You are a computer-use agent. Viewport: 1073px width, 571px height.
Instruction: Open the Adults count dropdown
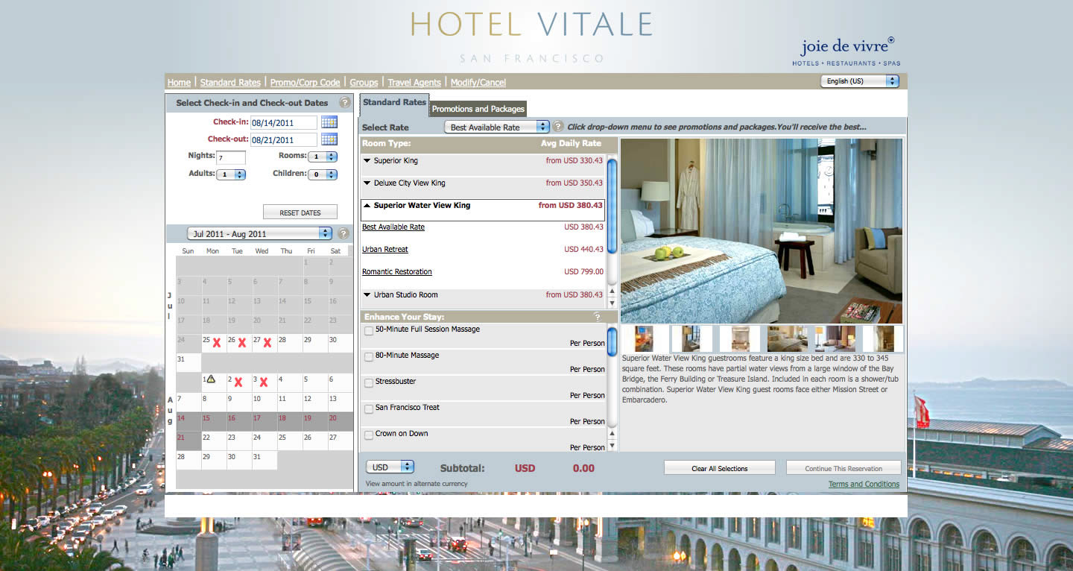point(230,174)
